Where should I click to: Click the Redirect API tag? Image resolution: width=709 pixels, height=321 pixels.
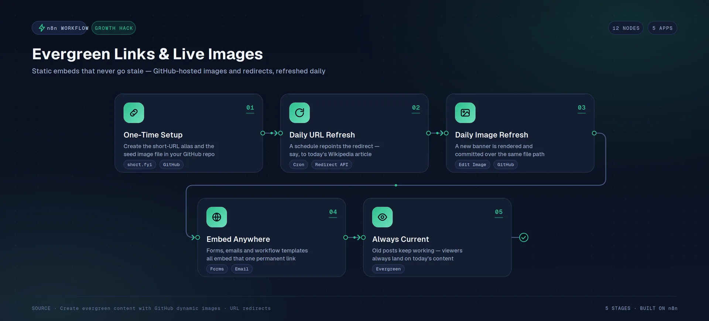[332, 165]
